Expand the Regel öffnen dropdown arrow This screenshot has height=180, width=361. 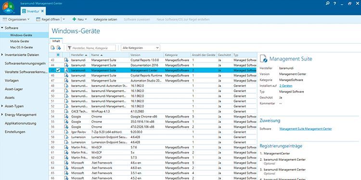(64, 20)
